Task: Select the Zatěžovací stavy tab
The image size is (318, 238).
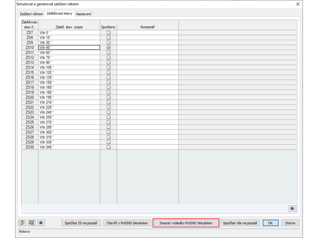Action: pyautogui.click(x=59, y=13)
